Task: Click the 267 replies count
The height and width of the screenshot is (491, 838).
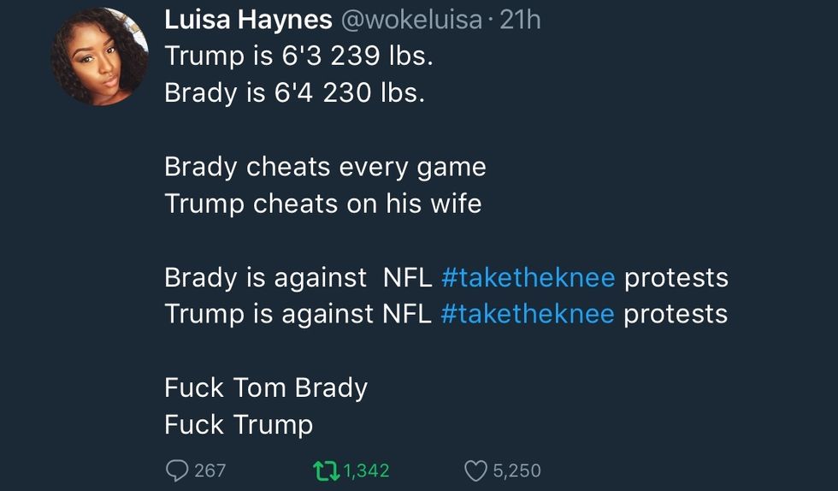Action: pyautogui.click(x=210, y=470)
